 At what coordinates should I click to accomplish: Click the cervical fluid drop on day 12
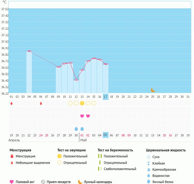pos(76,129)
